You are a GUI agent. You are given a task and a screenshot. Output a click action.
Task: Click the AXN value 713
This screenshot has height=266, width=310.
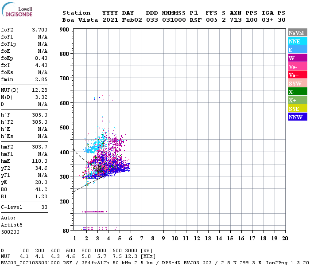236,20
